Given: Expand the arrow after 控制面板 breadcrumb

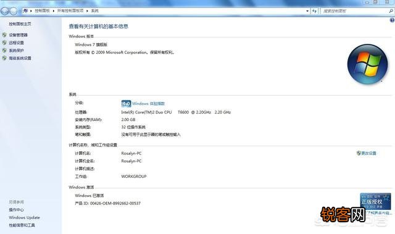Looking at the screenshot, I should click(x=54, y=11).
